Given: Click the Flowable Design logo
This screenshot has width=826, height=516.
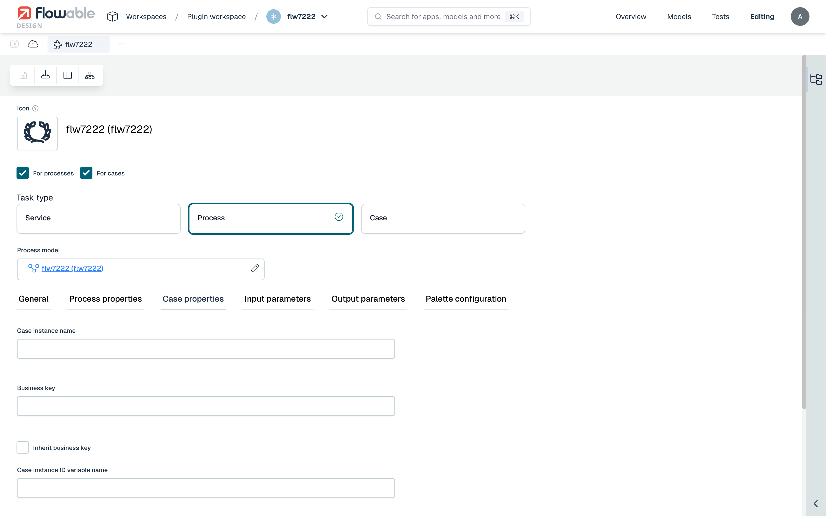Looking at the screenshot, I should coord(56,17).
